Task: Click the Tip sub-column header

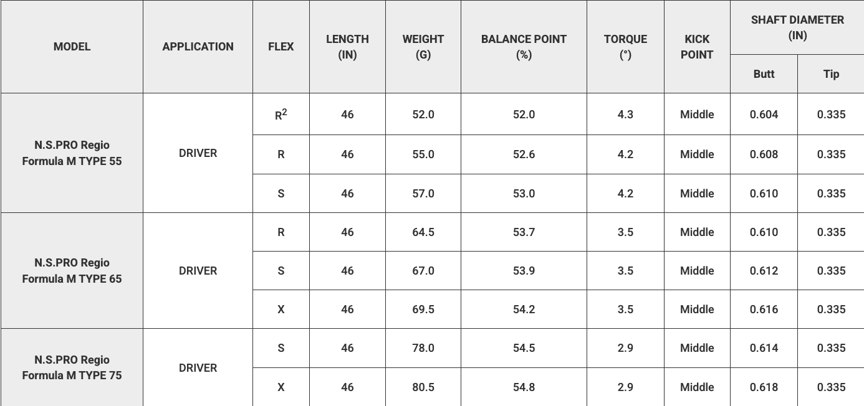Action: coord(831,74)
